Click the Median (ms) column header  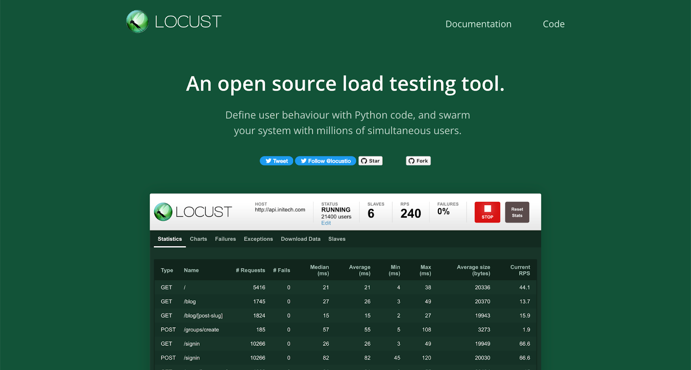click(x=320, y=270)
